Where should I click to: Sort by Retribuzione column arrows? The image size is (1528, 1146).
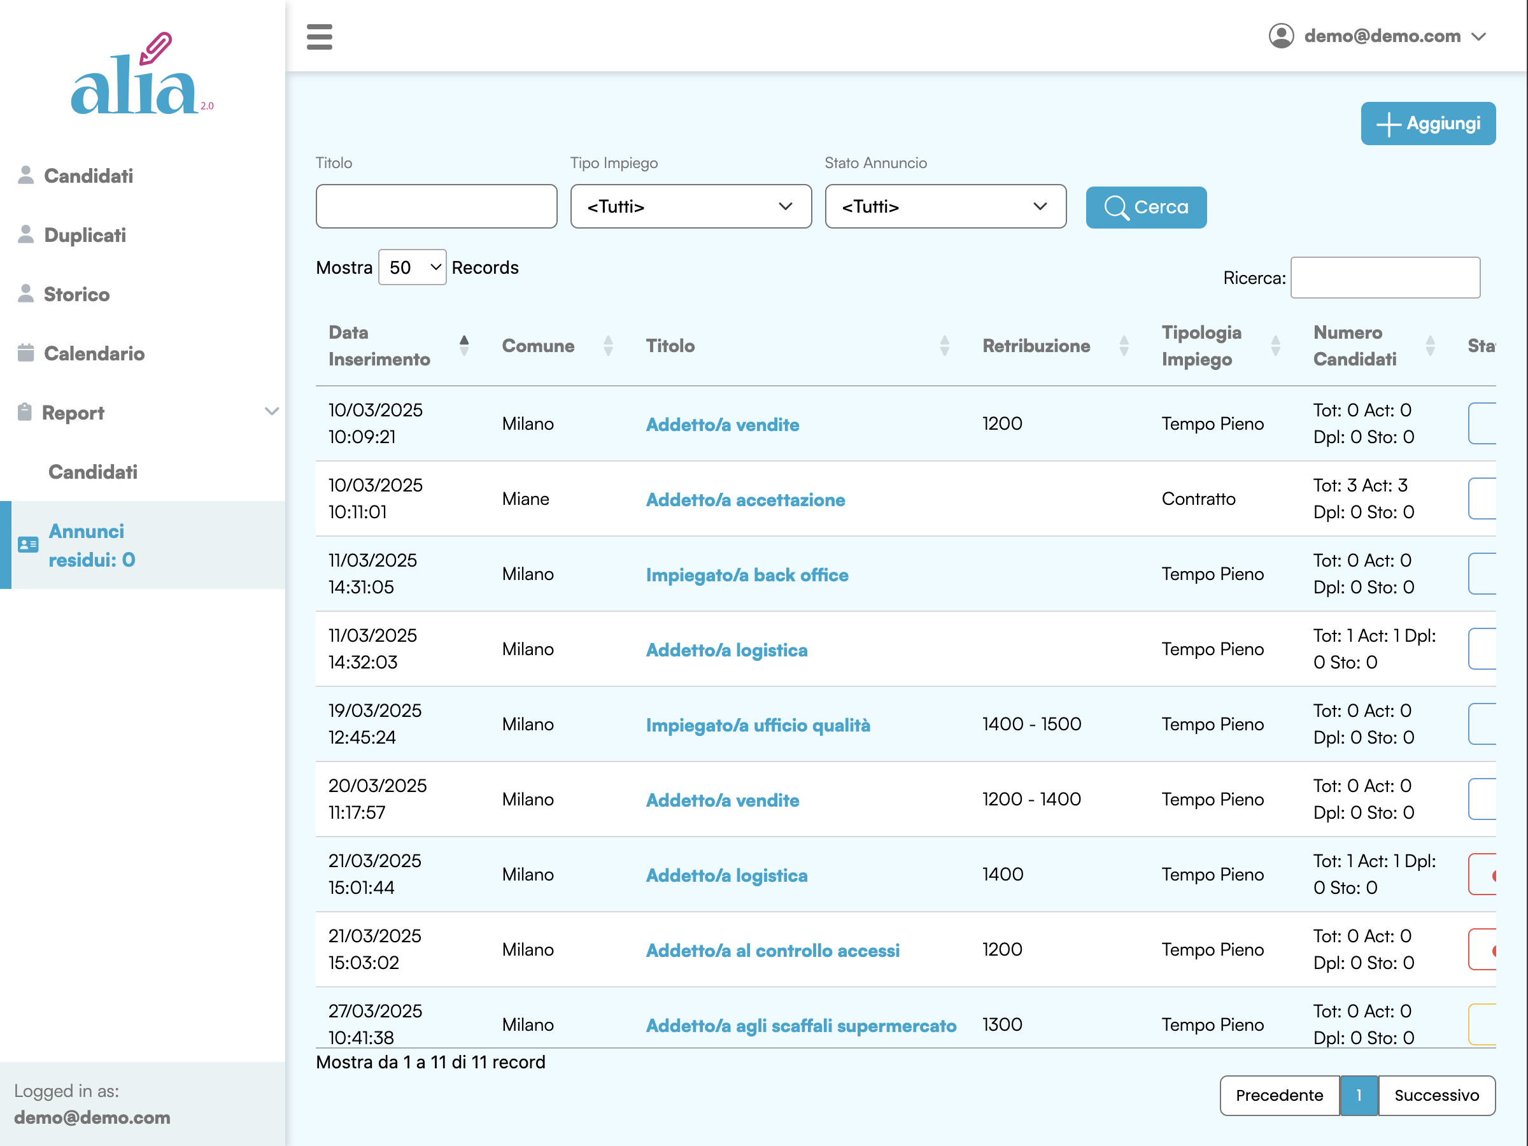coord(1124,345)
